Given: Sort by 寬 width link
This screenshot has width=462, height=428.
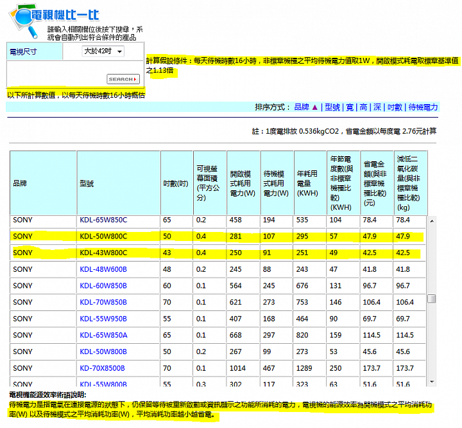Looking at the screenshot, I should coord(350,107).
